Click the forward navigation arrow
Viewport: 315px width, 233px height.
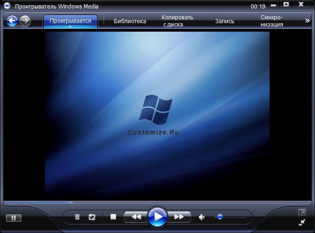[x=26, y=20]
